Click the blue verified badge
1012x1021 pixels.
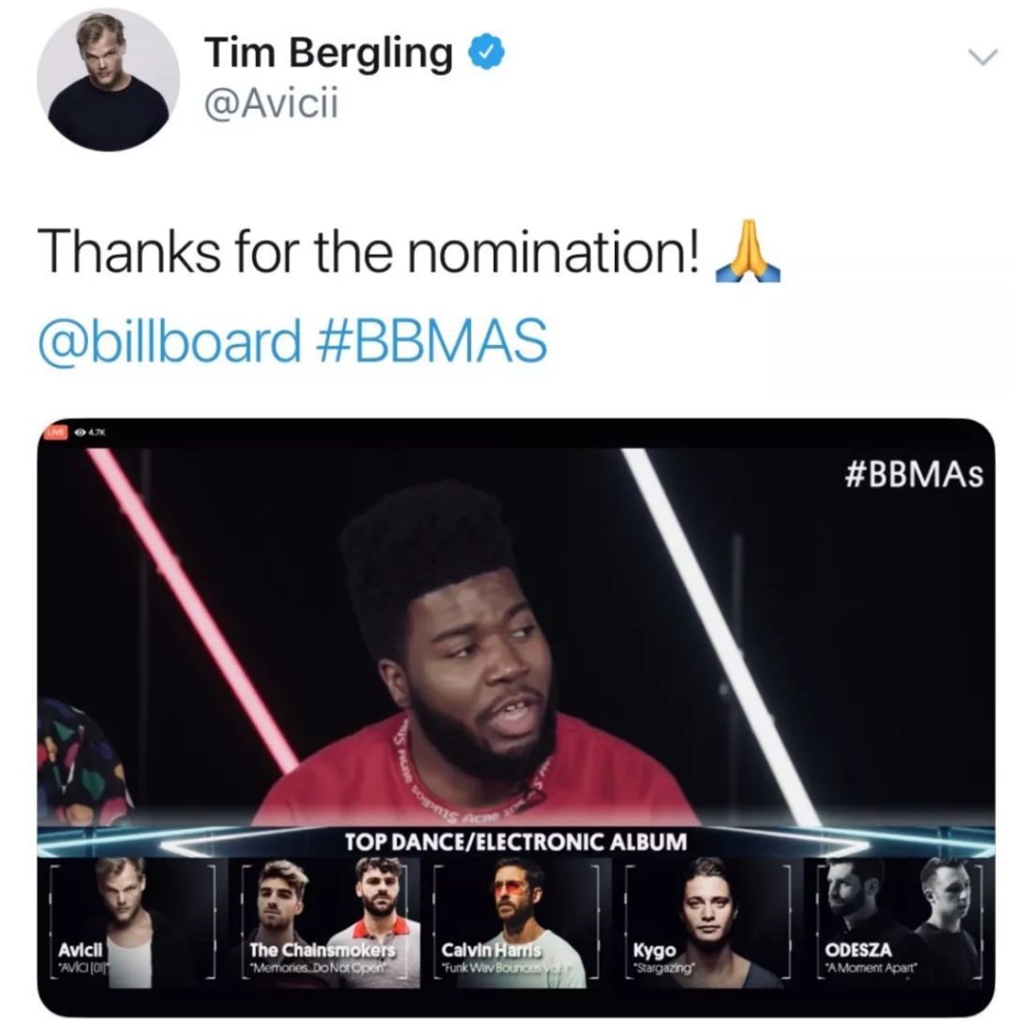pyautogui.click(x=487, y=52)
